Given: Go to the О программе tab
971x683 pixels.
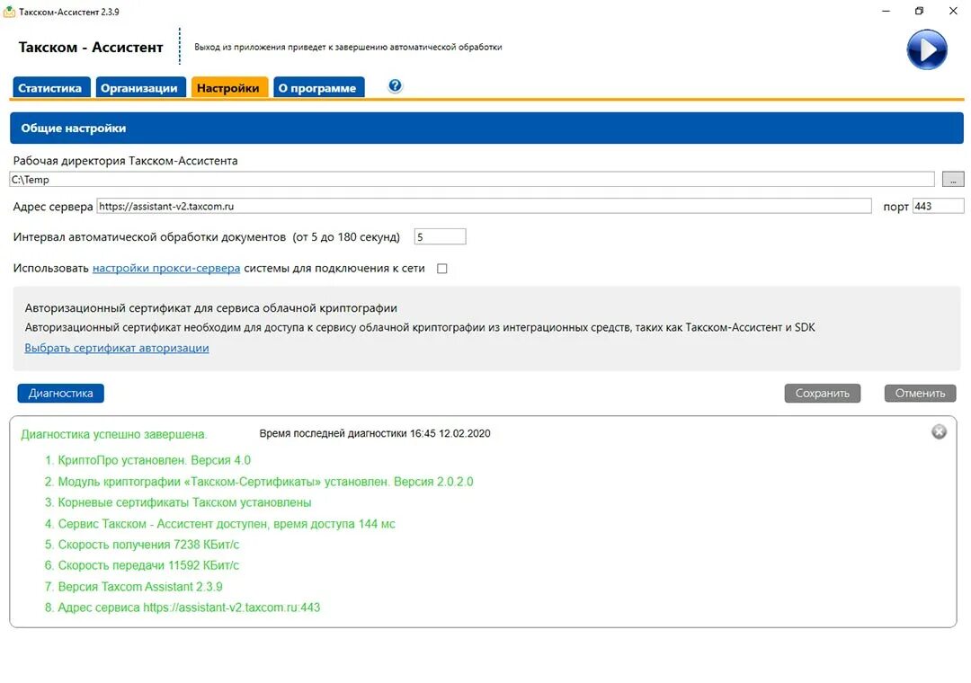Looking at the screenshot, I should (317, 88).
